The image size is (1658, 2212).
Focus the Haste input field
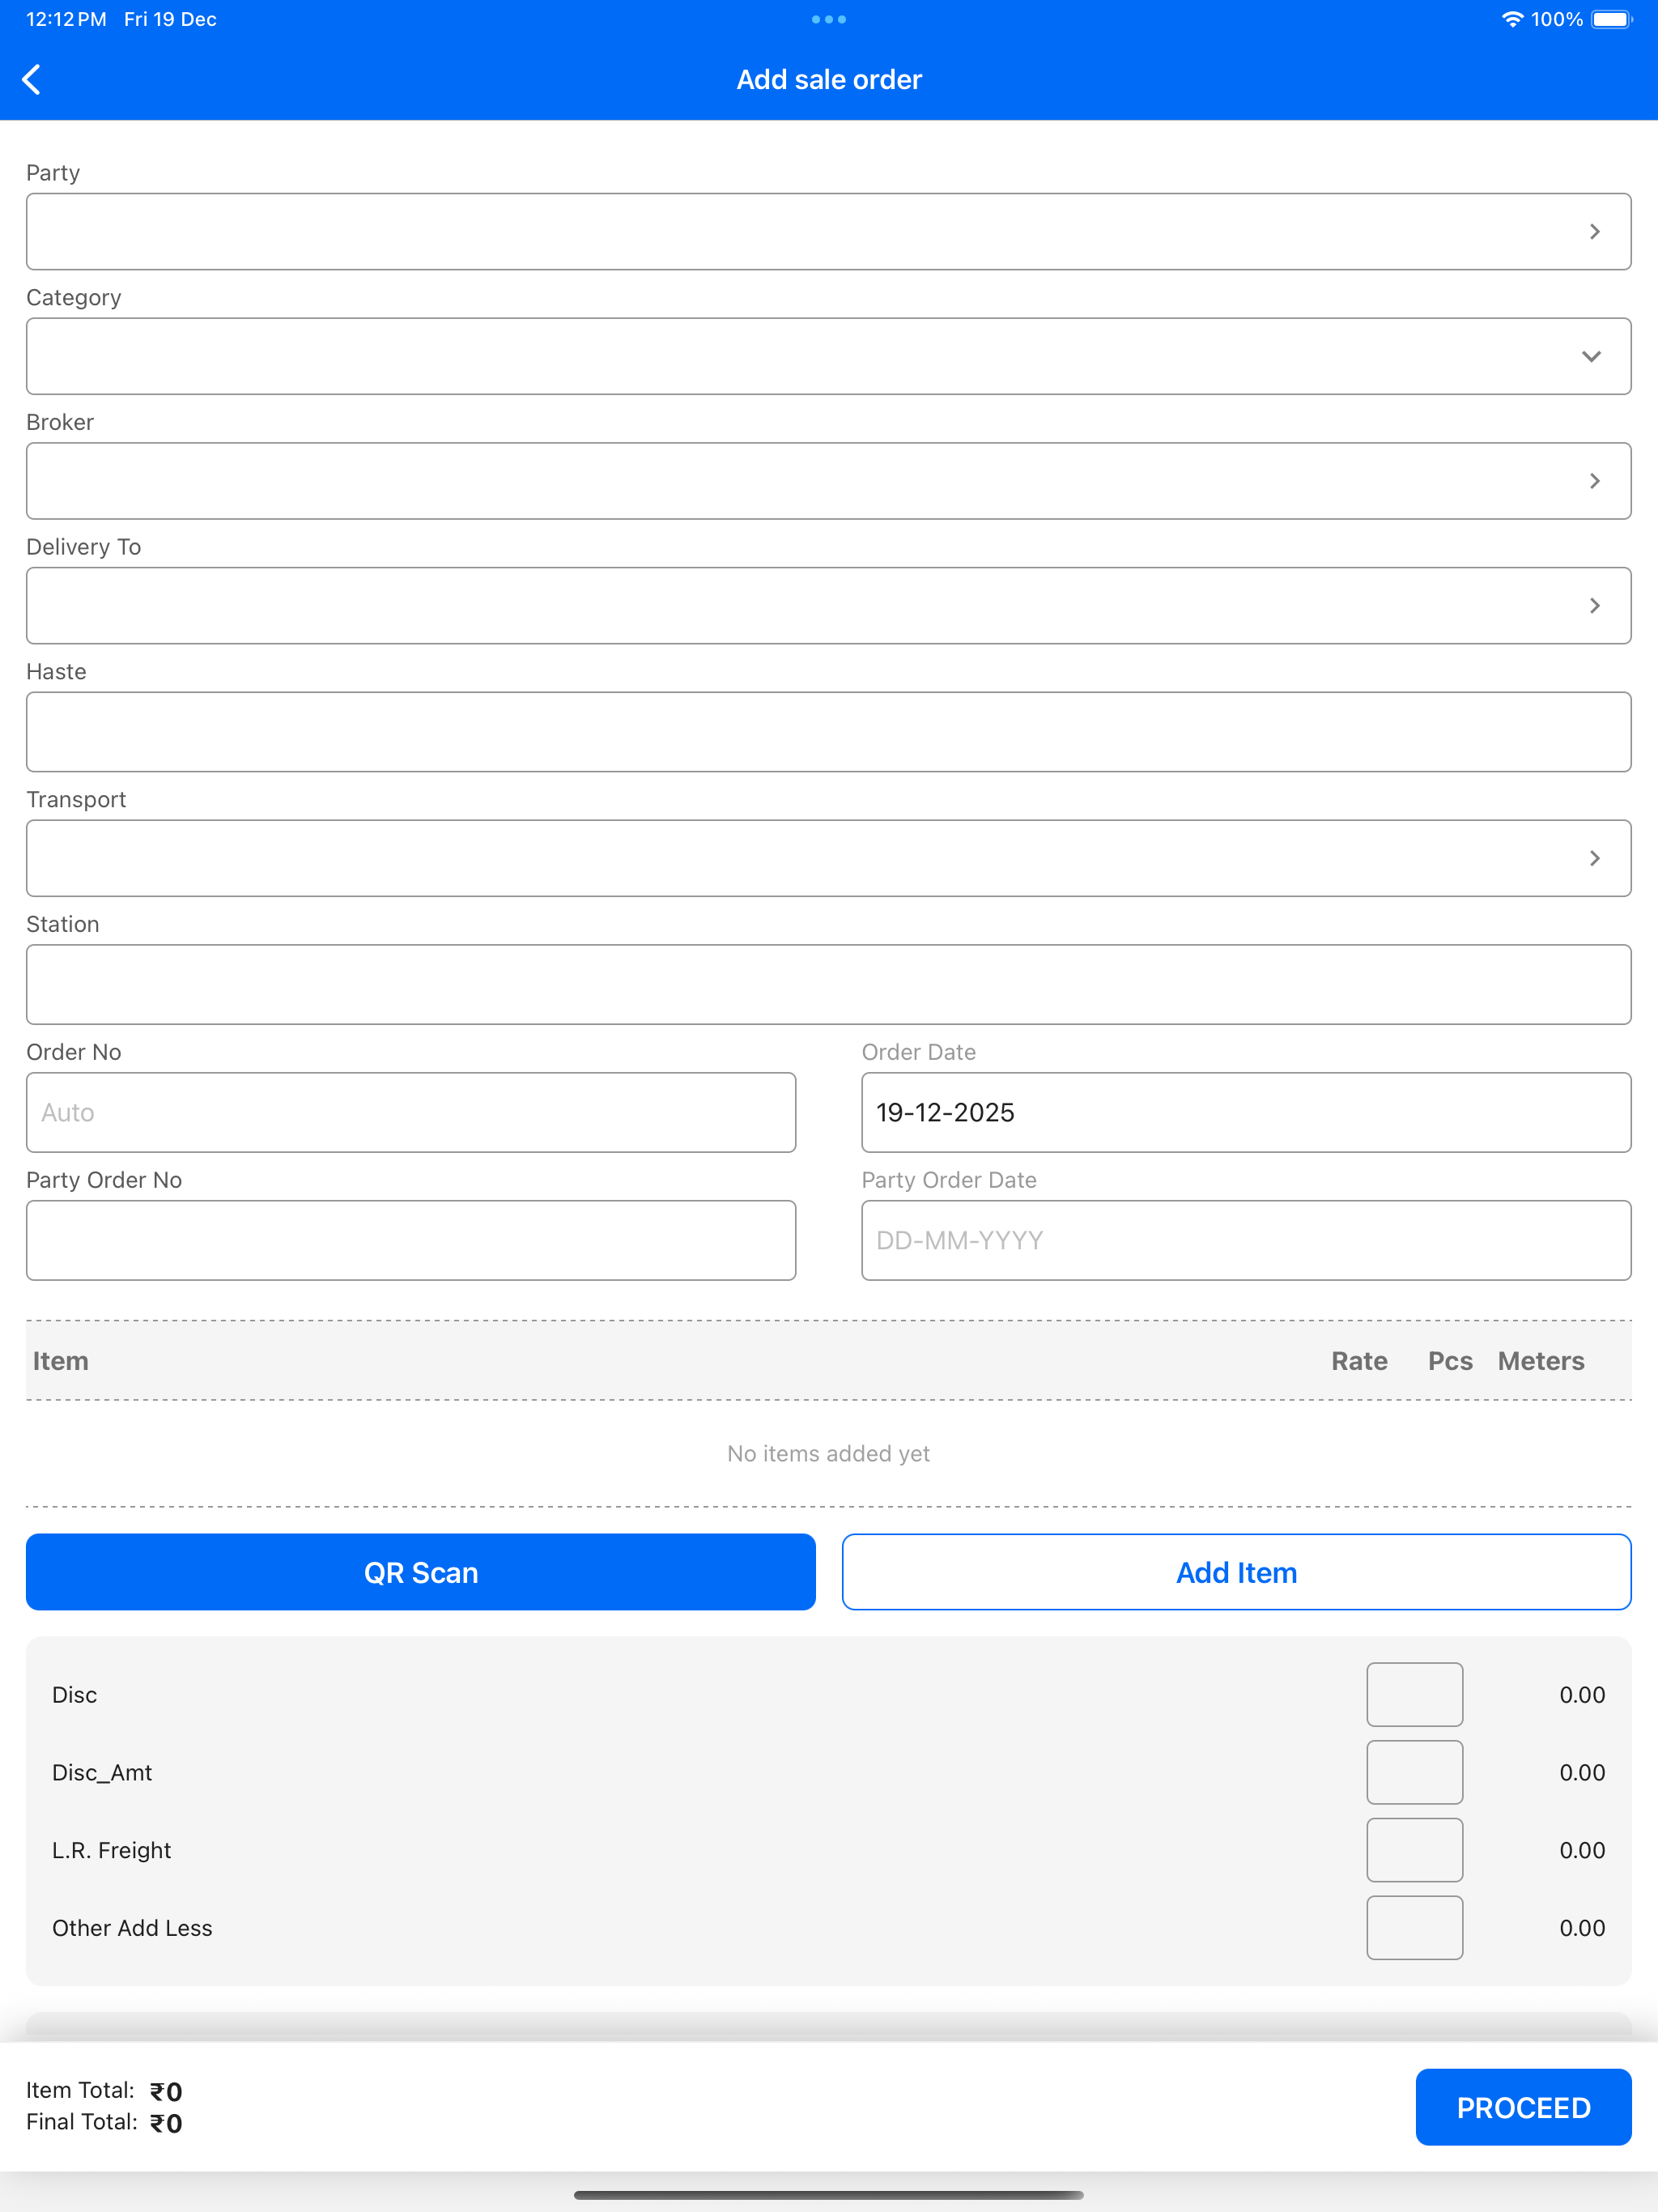828,732
